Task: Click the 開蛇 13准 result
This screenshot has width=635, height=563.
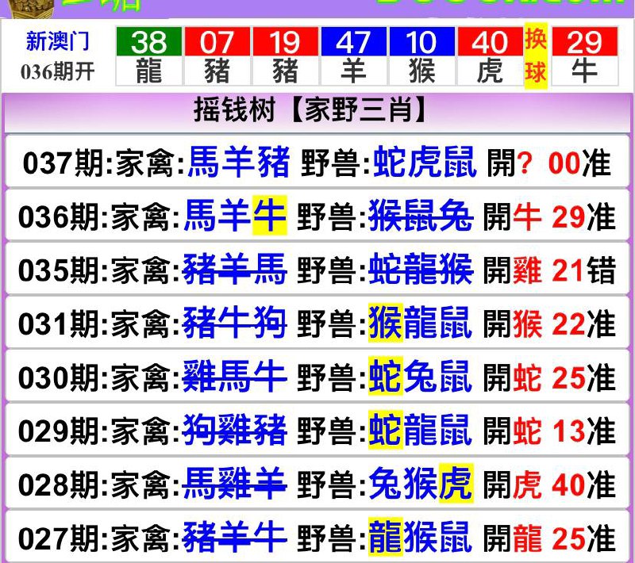Action: [x=549, y=431]
